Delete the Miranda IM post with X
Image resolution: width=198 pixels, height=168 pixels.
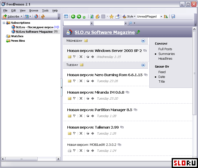81,98
